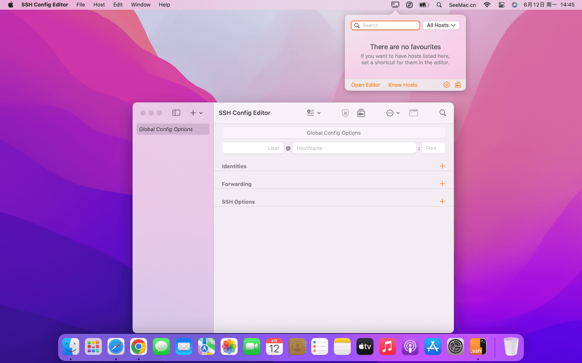This screenshot has width=582, height=363.
Task: Open the key manager icon in toolbar
Action: [361, 113]
